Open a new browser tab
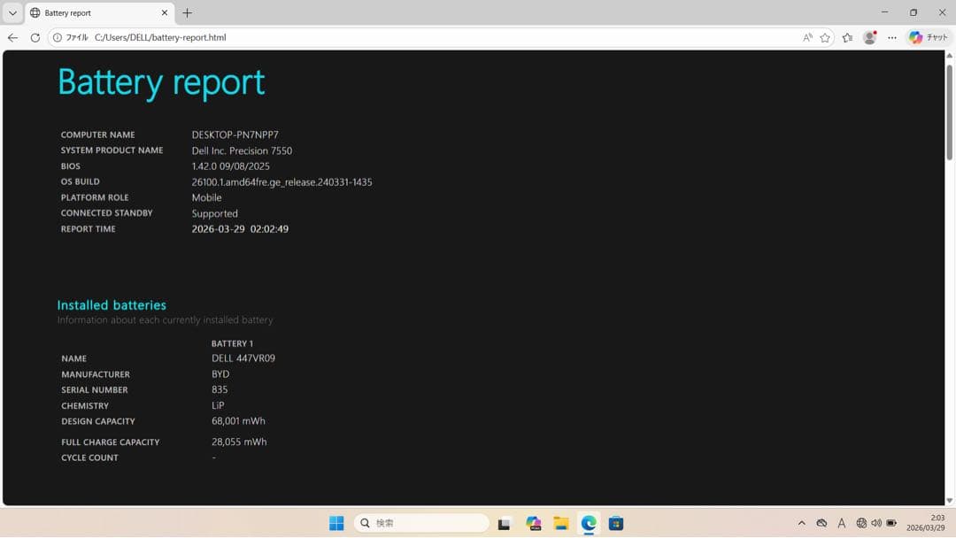 point(187,12)
